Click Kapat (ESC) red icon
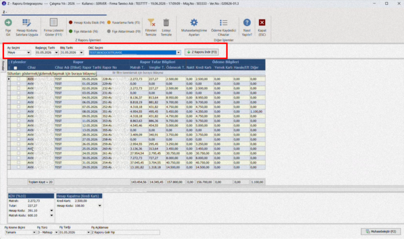The width and height of the screenshot is (404, 239). (x=262, y=22)
